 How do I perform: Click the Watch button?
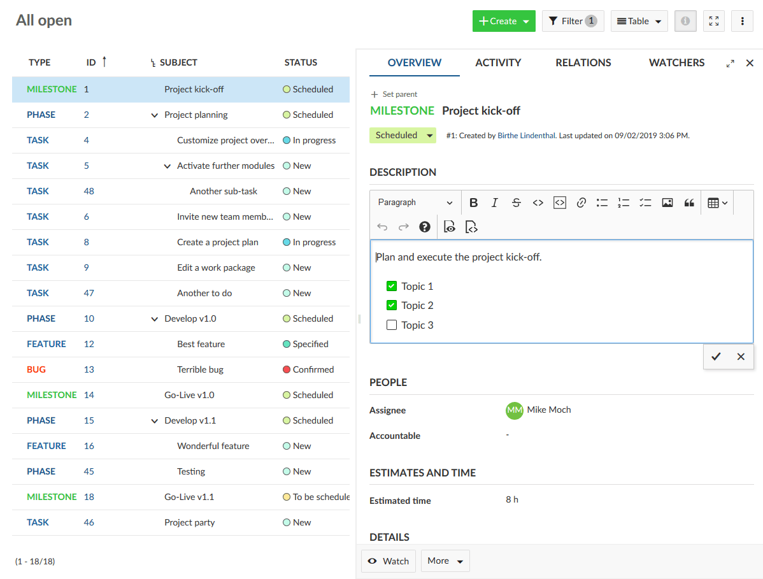pyautogui.click(x=389, y=561)
